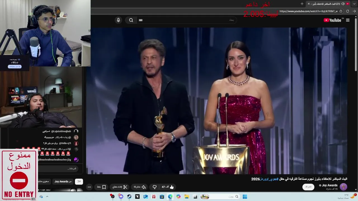The height and width of the screenshot is (201, 358).
Task: Expand the system tray hidden icons chevron
Action: [x=47, y=197]
